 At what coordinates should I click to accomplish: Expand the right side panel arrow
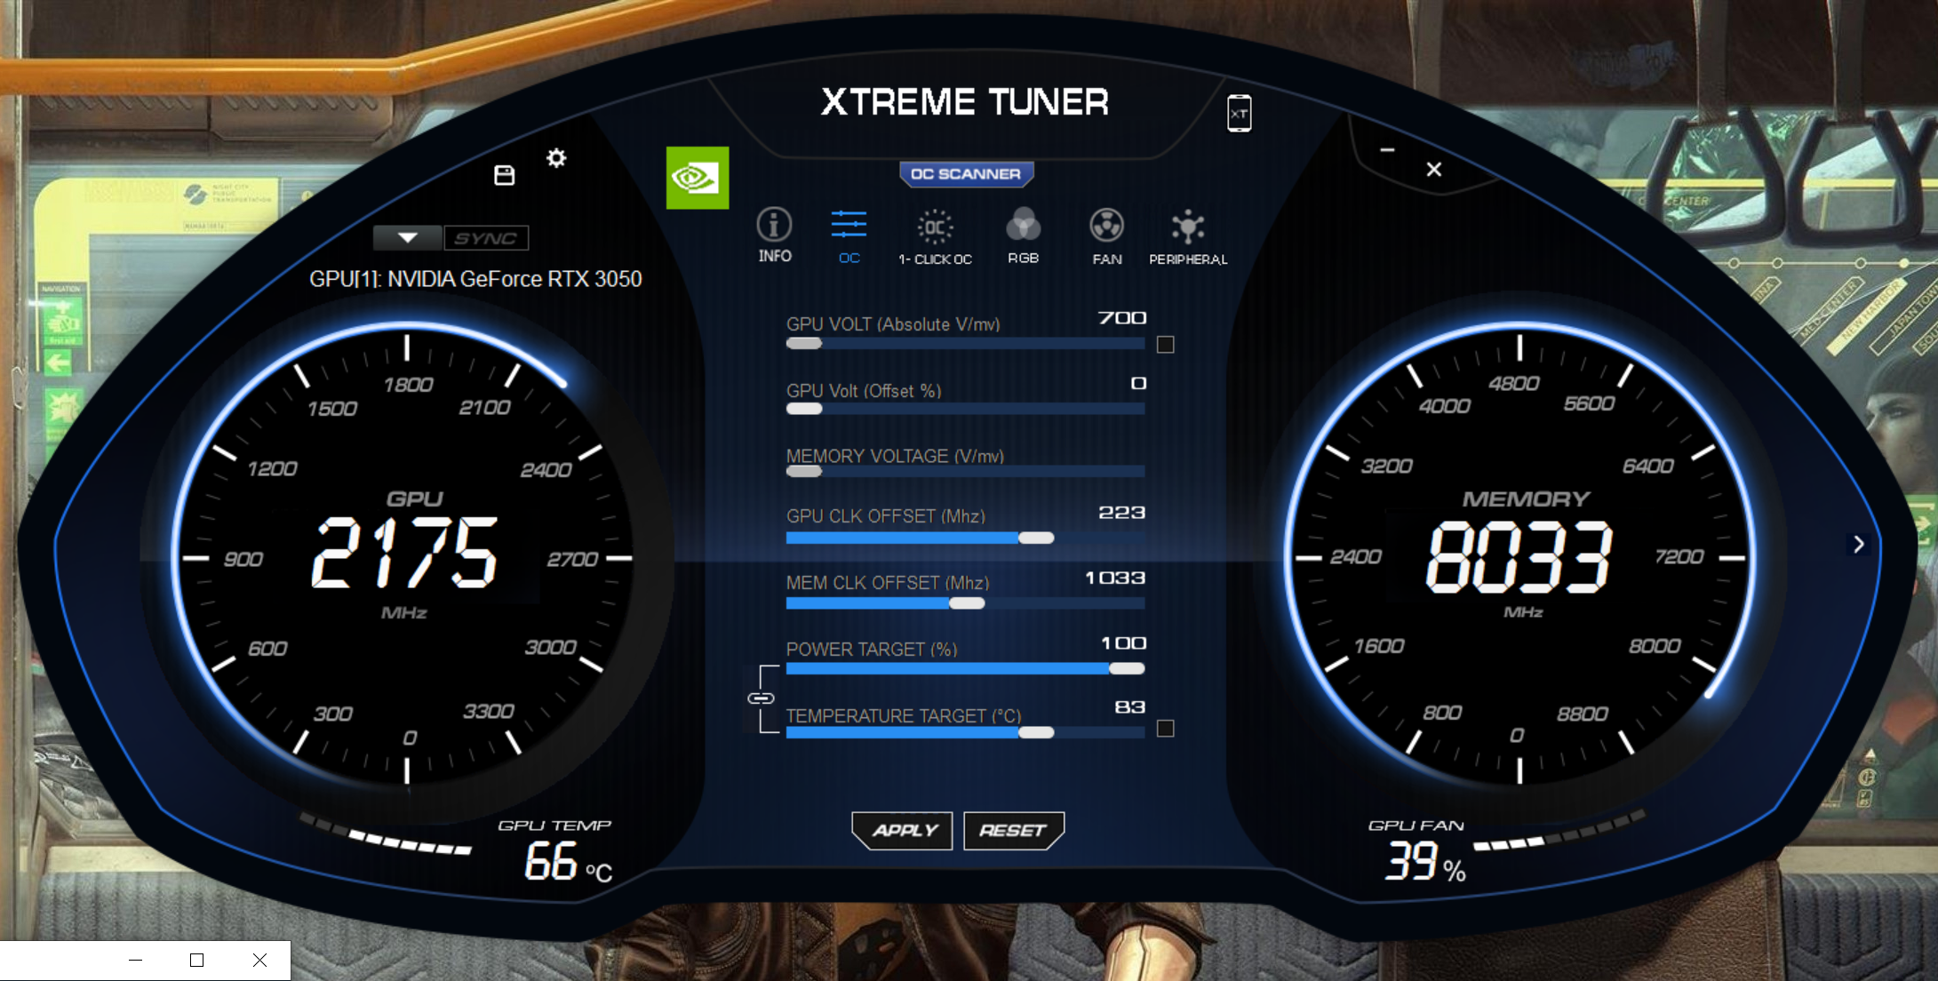click(x=1858, y=544)
